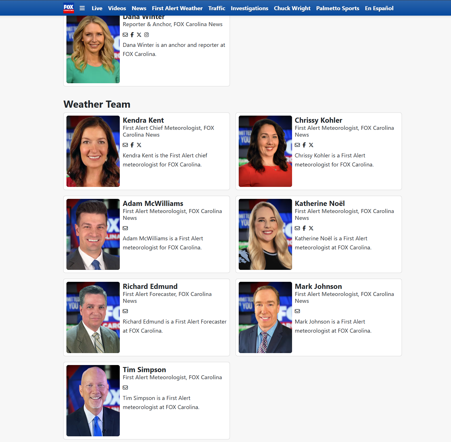Switch to En Español
Screen dimensions: 451x442
pyautogui.click(x=379, y=8)
